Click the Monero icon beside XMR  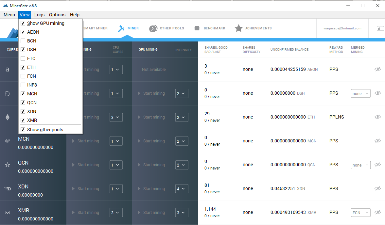(x=8, y=213)
